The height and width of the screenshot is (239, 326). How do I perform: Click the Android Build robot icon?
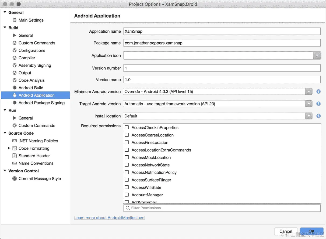15,88
